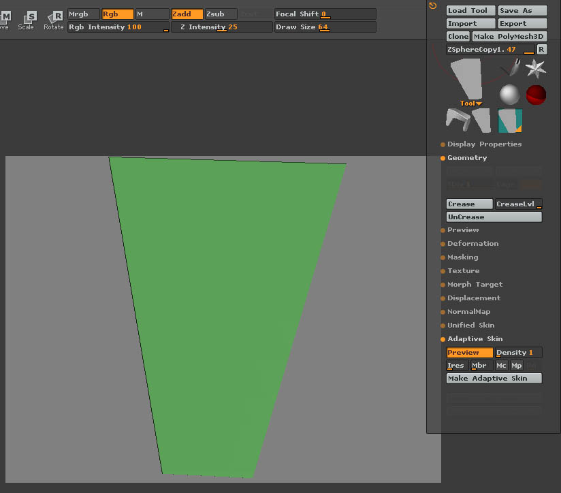Open the Tool selection popup arrow

pos(471,104)
